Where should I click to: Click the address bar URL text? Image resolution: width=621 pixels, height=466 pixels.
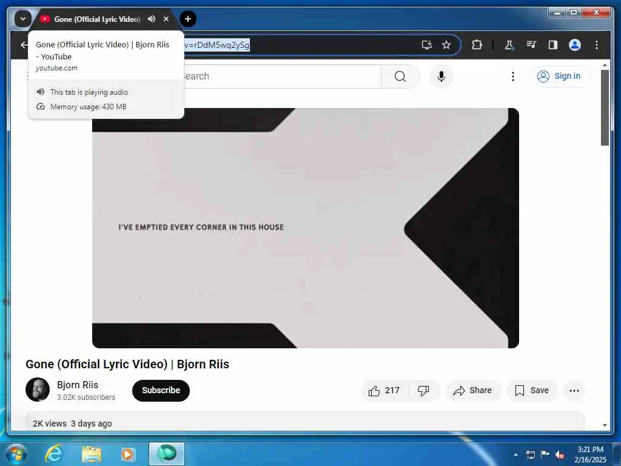217,45
